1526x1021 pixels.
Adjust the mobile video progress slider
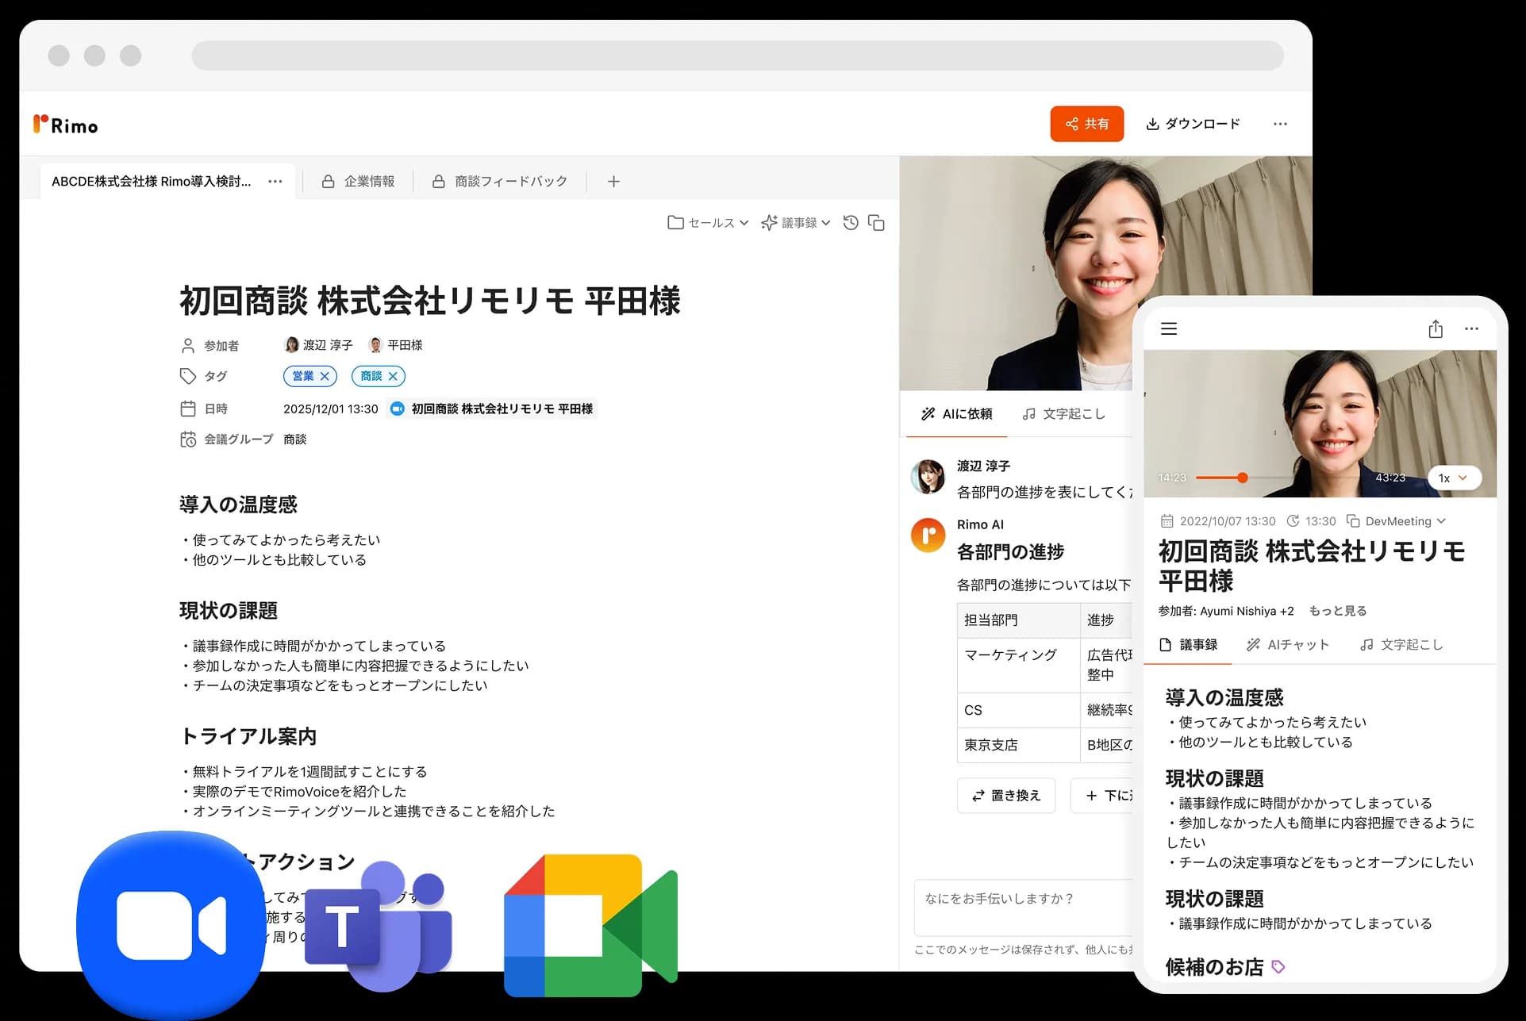coord(1243,478)
